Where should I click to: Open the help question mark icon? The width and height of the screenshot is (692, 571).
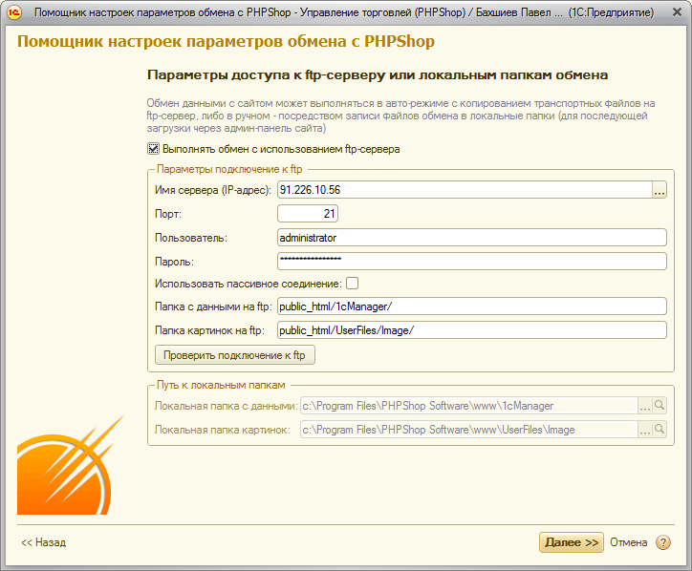point(663,542)
